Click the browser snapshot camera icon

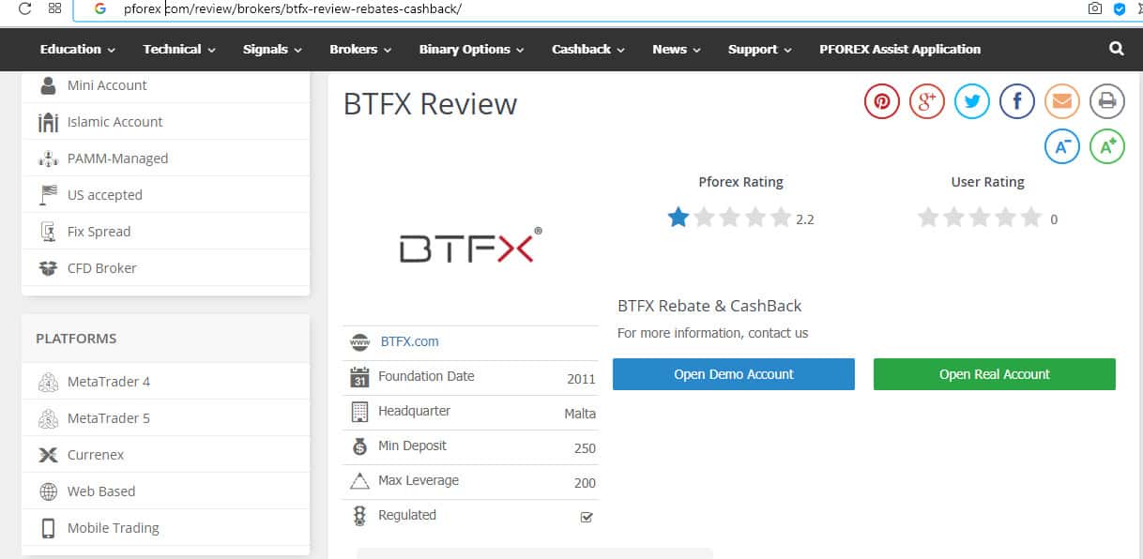(x=1094, y=8)
